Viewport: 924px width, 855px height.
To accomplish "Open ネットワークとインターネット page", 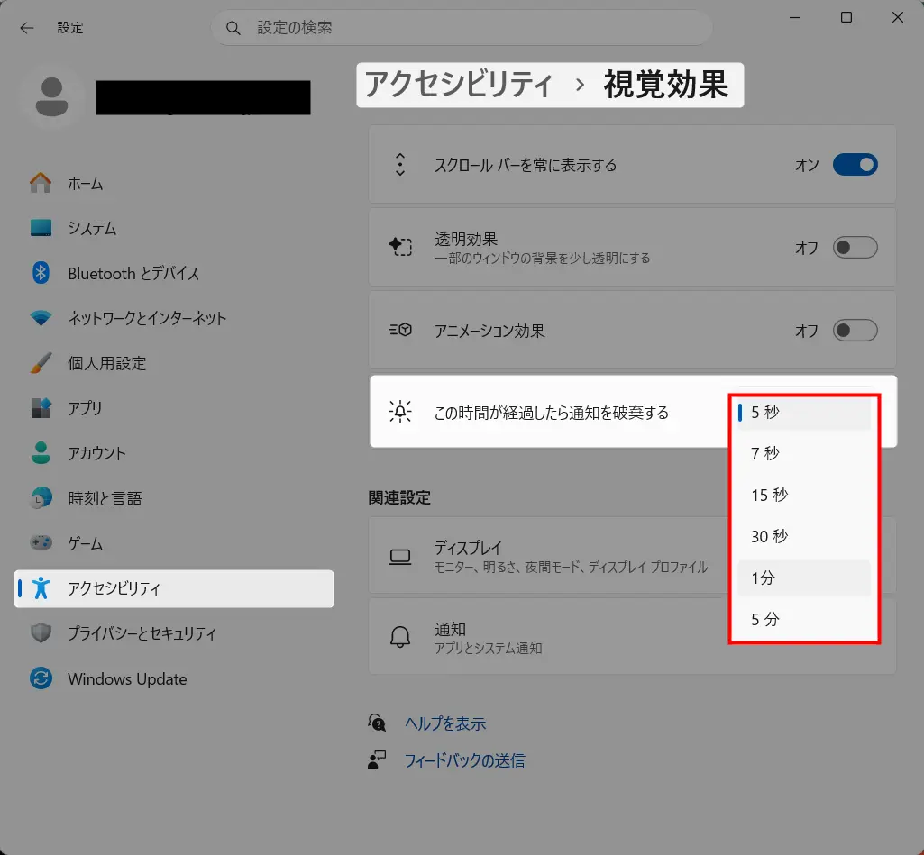I will 174,318.
